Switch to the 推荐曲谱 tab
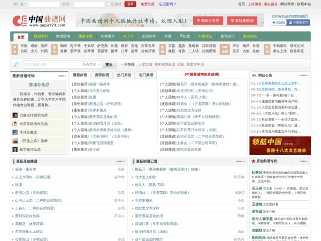321x241 pixels. (102, 75)
